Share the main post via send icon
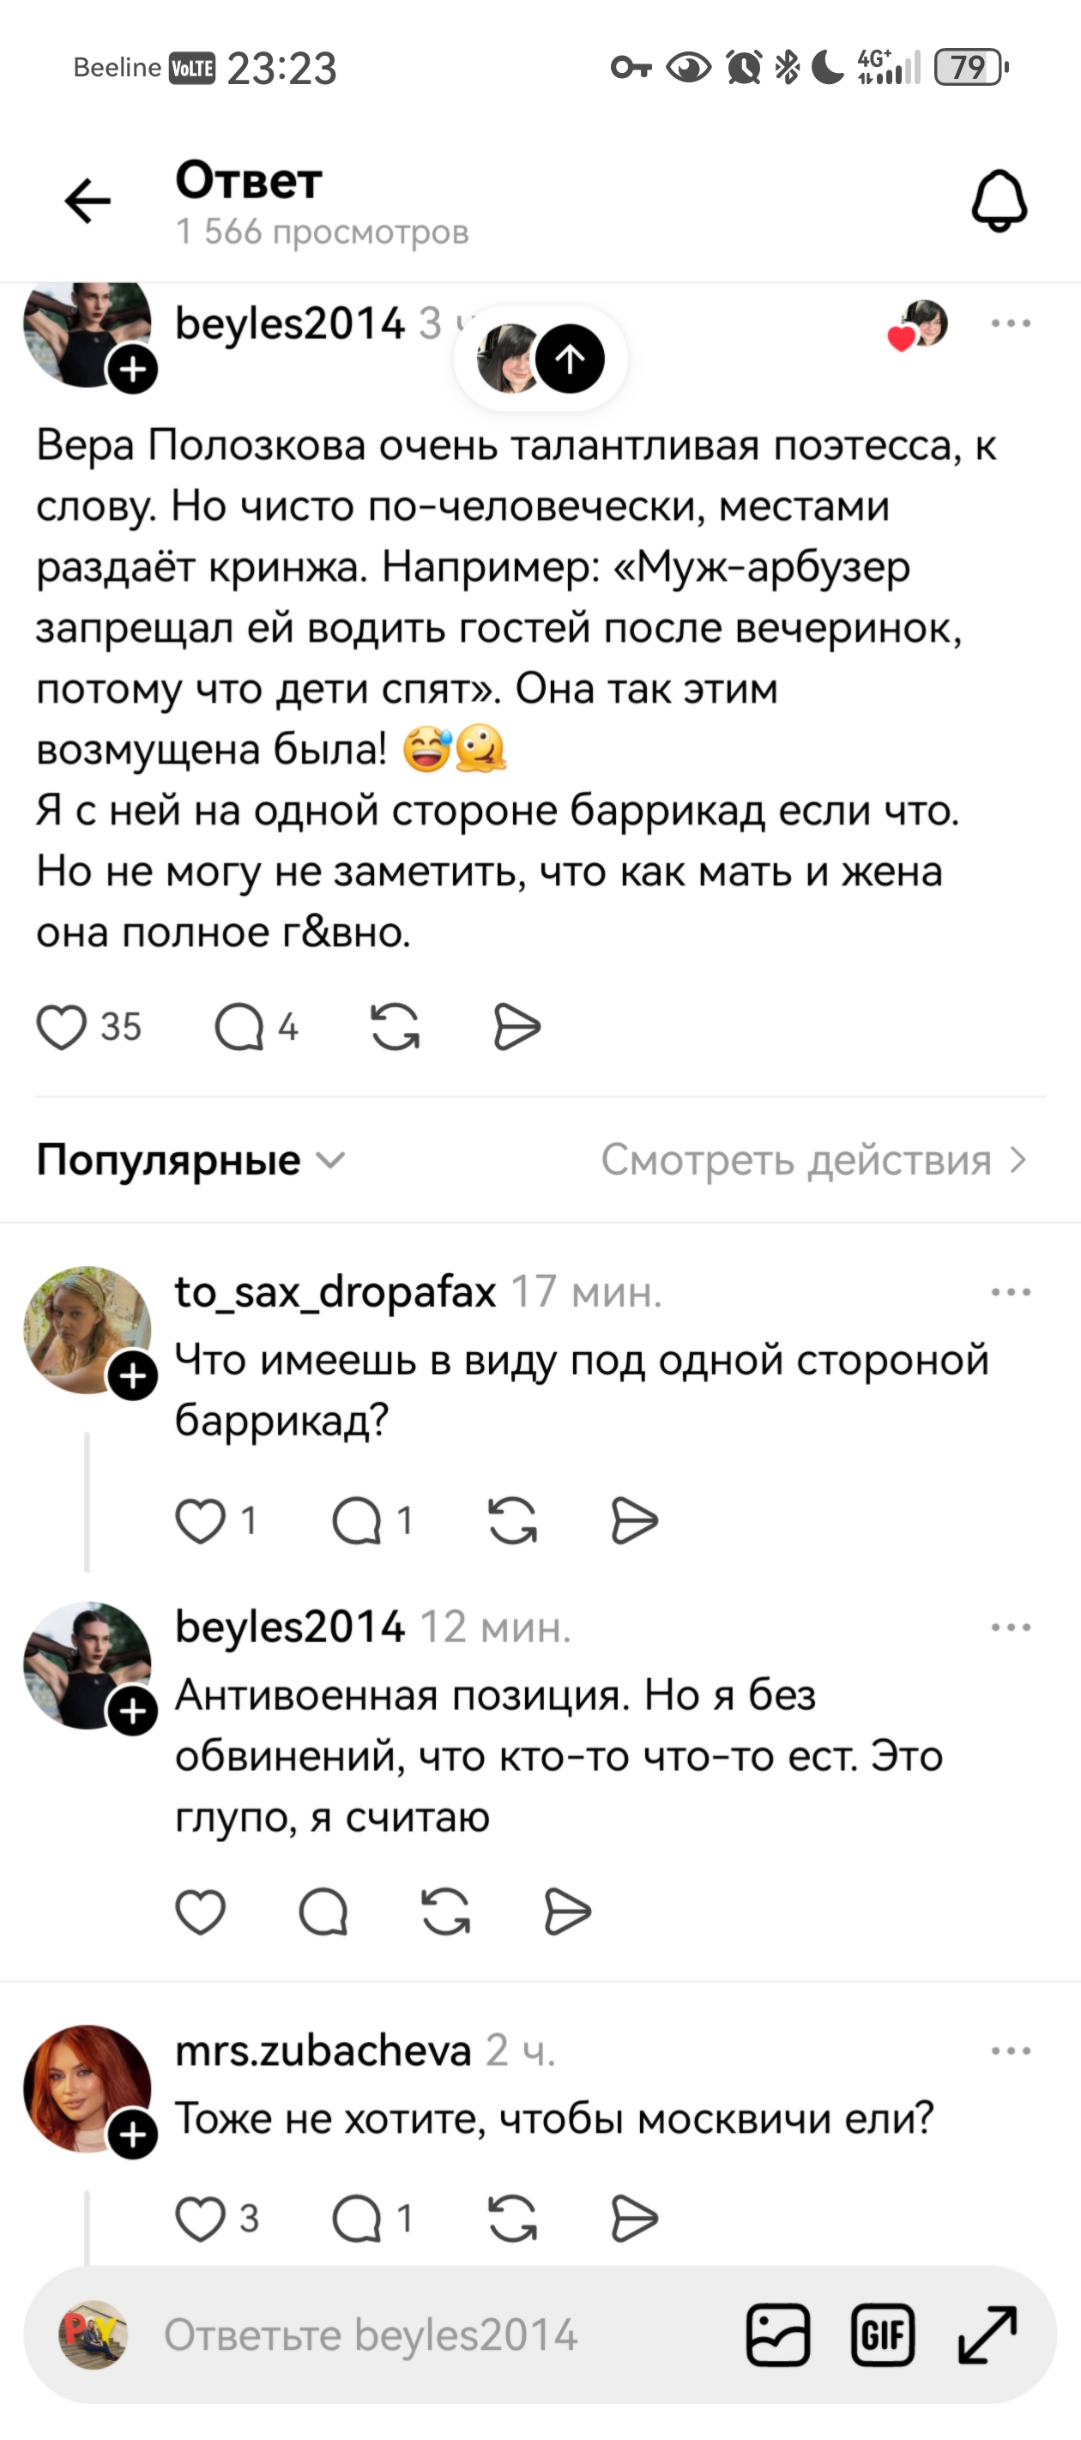The image size is (1081, 2440). click(516, 1027)
